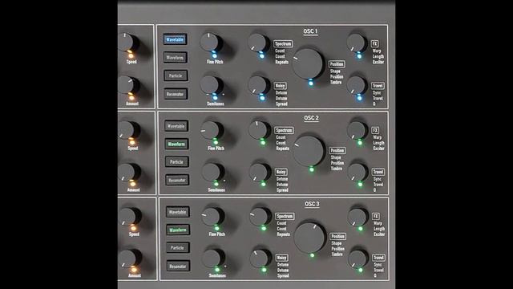Click the boxed Position label in OSC 1
The height and width of the screenshot is (289, 513).
(x=337, y=64)
